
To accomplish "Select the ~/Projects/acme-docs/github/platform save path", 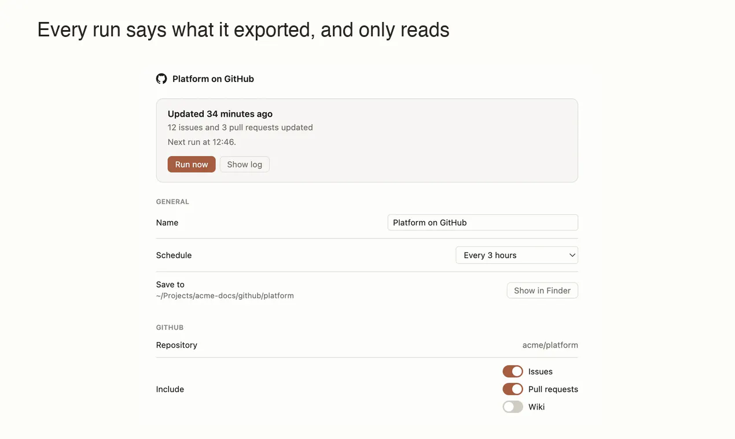I will tap(225, 296).
